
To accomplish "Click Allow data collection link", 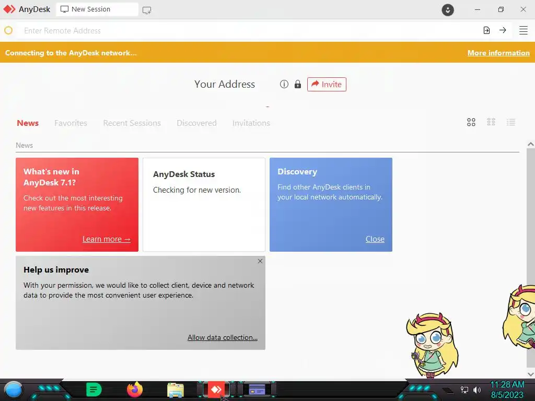I will click(223, 337).
